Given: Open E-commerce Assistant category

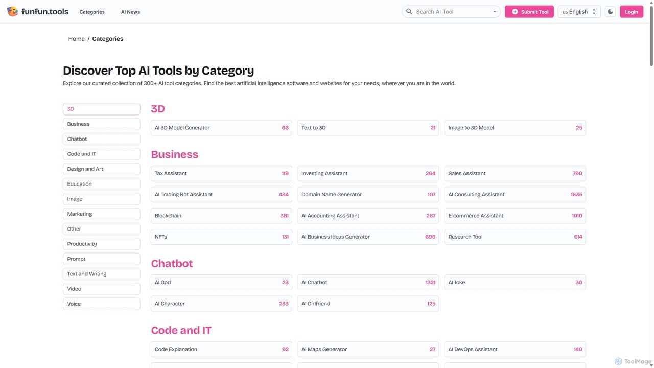Looking at the screenshot, I should pos(515,216).
